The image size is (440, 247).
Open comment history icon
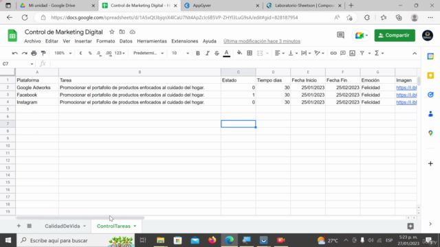pos(340,35)
